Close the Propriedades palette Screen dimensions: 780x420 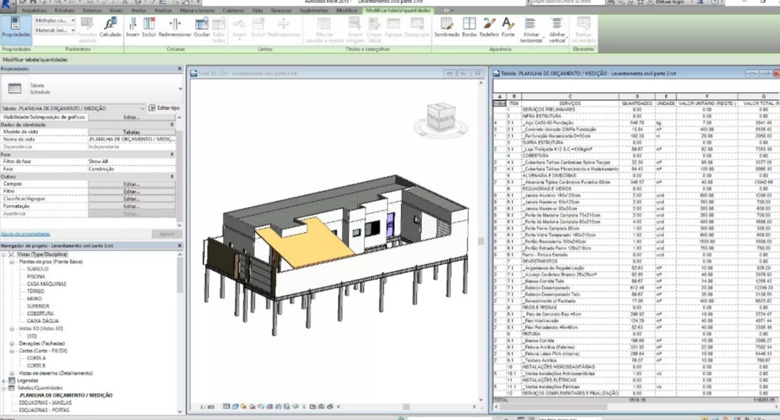(x=179, y=69)
